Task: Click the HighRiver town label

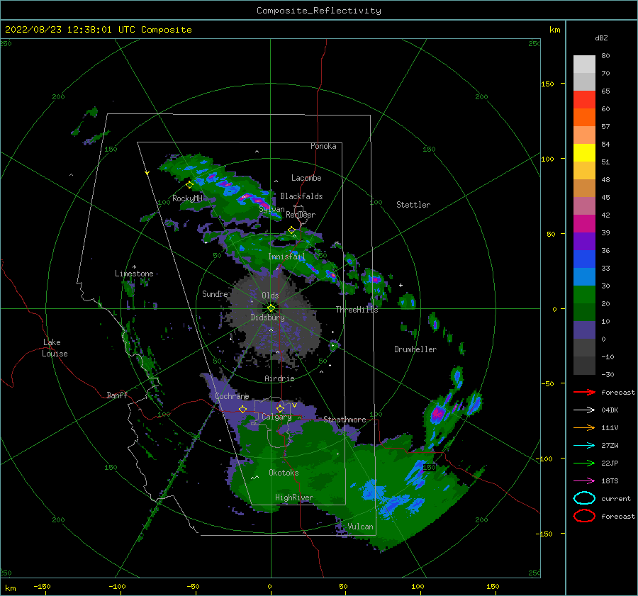Action: pyautogui.click(x=294, y=497)
